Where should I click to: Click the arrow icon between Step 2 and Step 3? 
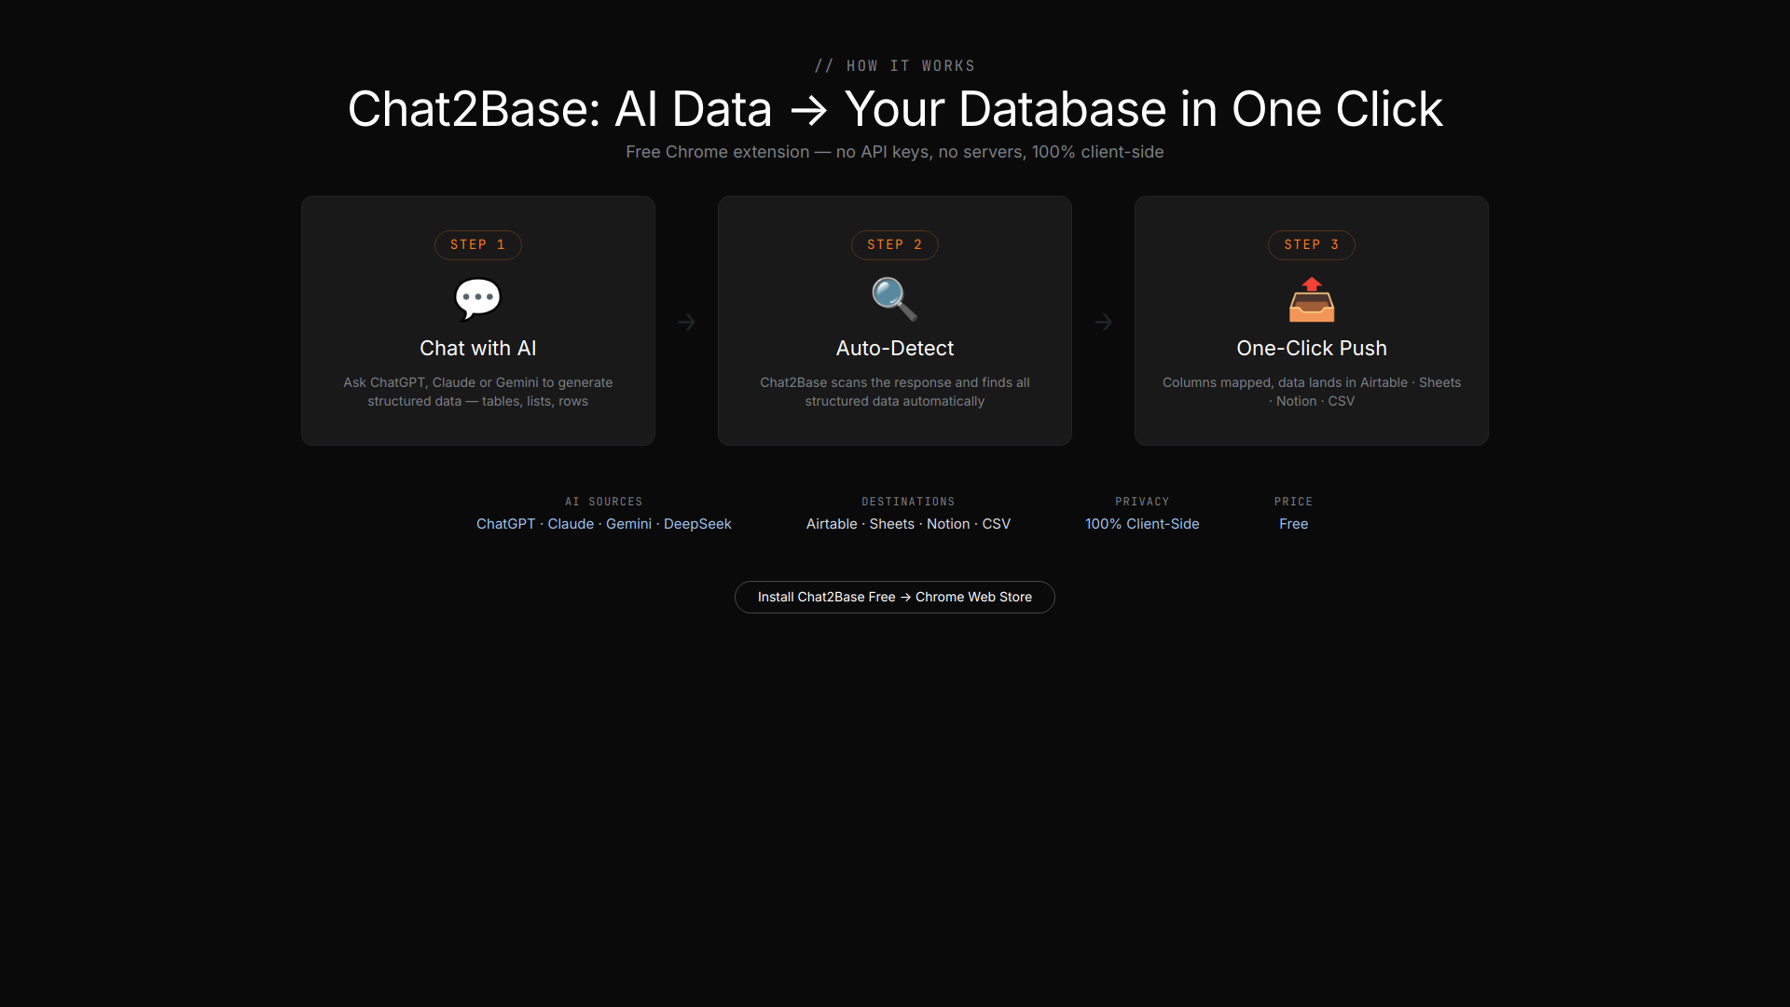(x=1103, y=322)
